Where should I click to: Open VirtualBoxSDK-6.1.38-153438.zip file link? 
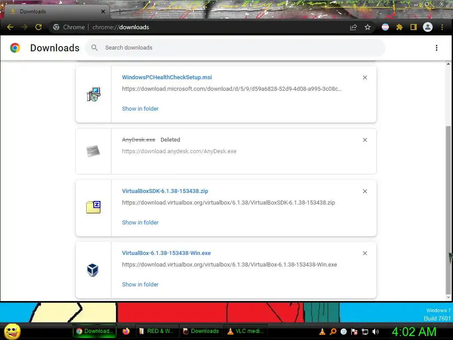[165, 191]
